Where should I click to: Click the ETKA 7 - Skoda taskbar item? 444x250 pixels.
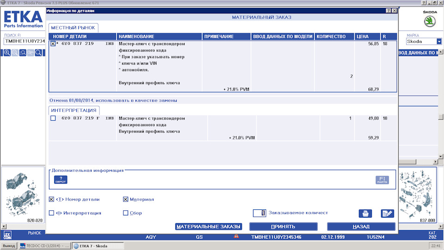coord(98,246)
